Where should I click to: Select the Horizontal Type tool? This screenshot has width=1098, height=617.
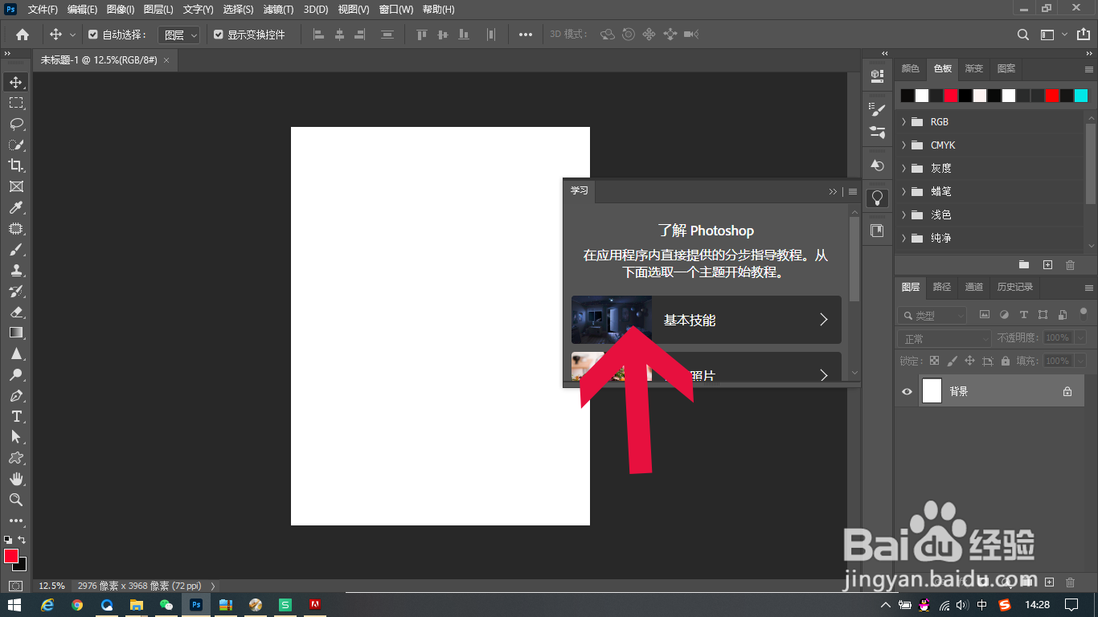click(x=15, y=416)
